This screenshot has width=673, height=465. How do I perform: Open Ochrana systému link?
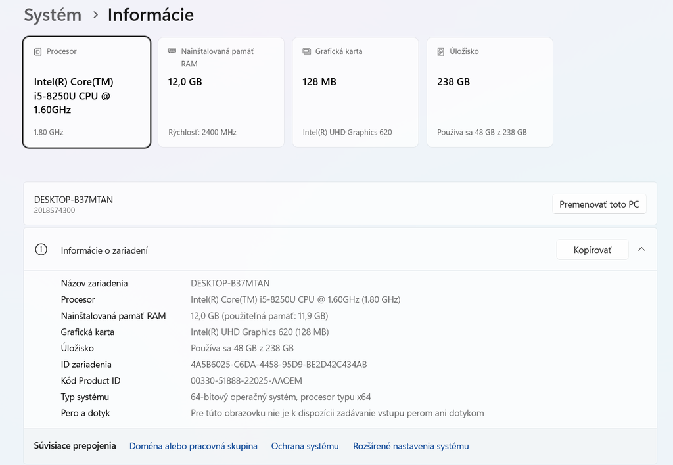[x=305, y=446]
